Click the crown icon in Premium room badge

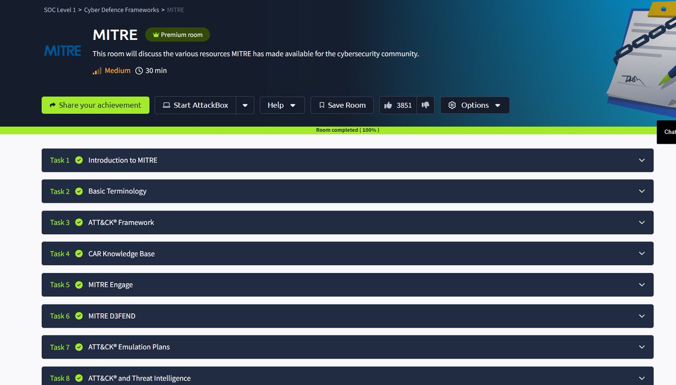[x=155, y=35]
